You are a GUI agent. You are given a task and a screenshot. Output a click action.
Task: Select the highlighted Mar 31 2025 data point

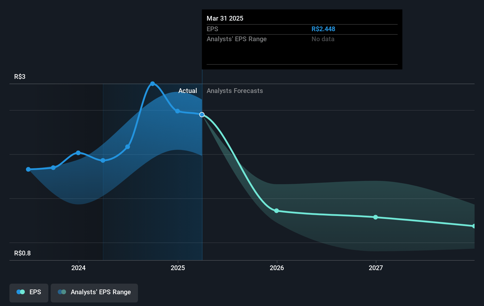click(x=202, y=114)
